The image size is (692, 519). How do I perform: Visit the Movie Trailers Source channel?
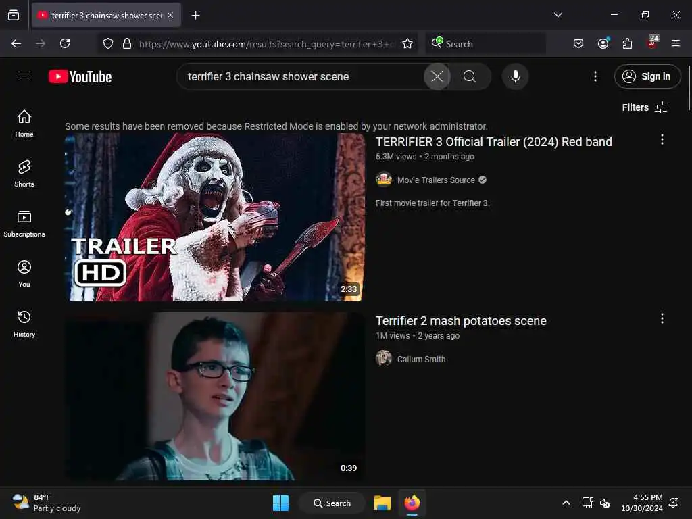[436, 180]
